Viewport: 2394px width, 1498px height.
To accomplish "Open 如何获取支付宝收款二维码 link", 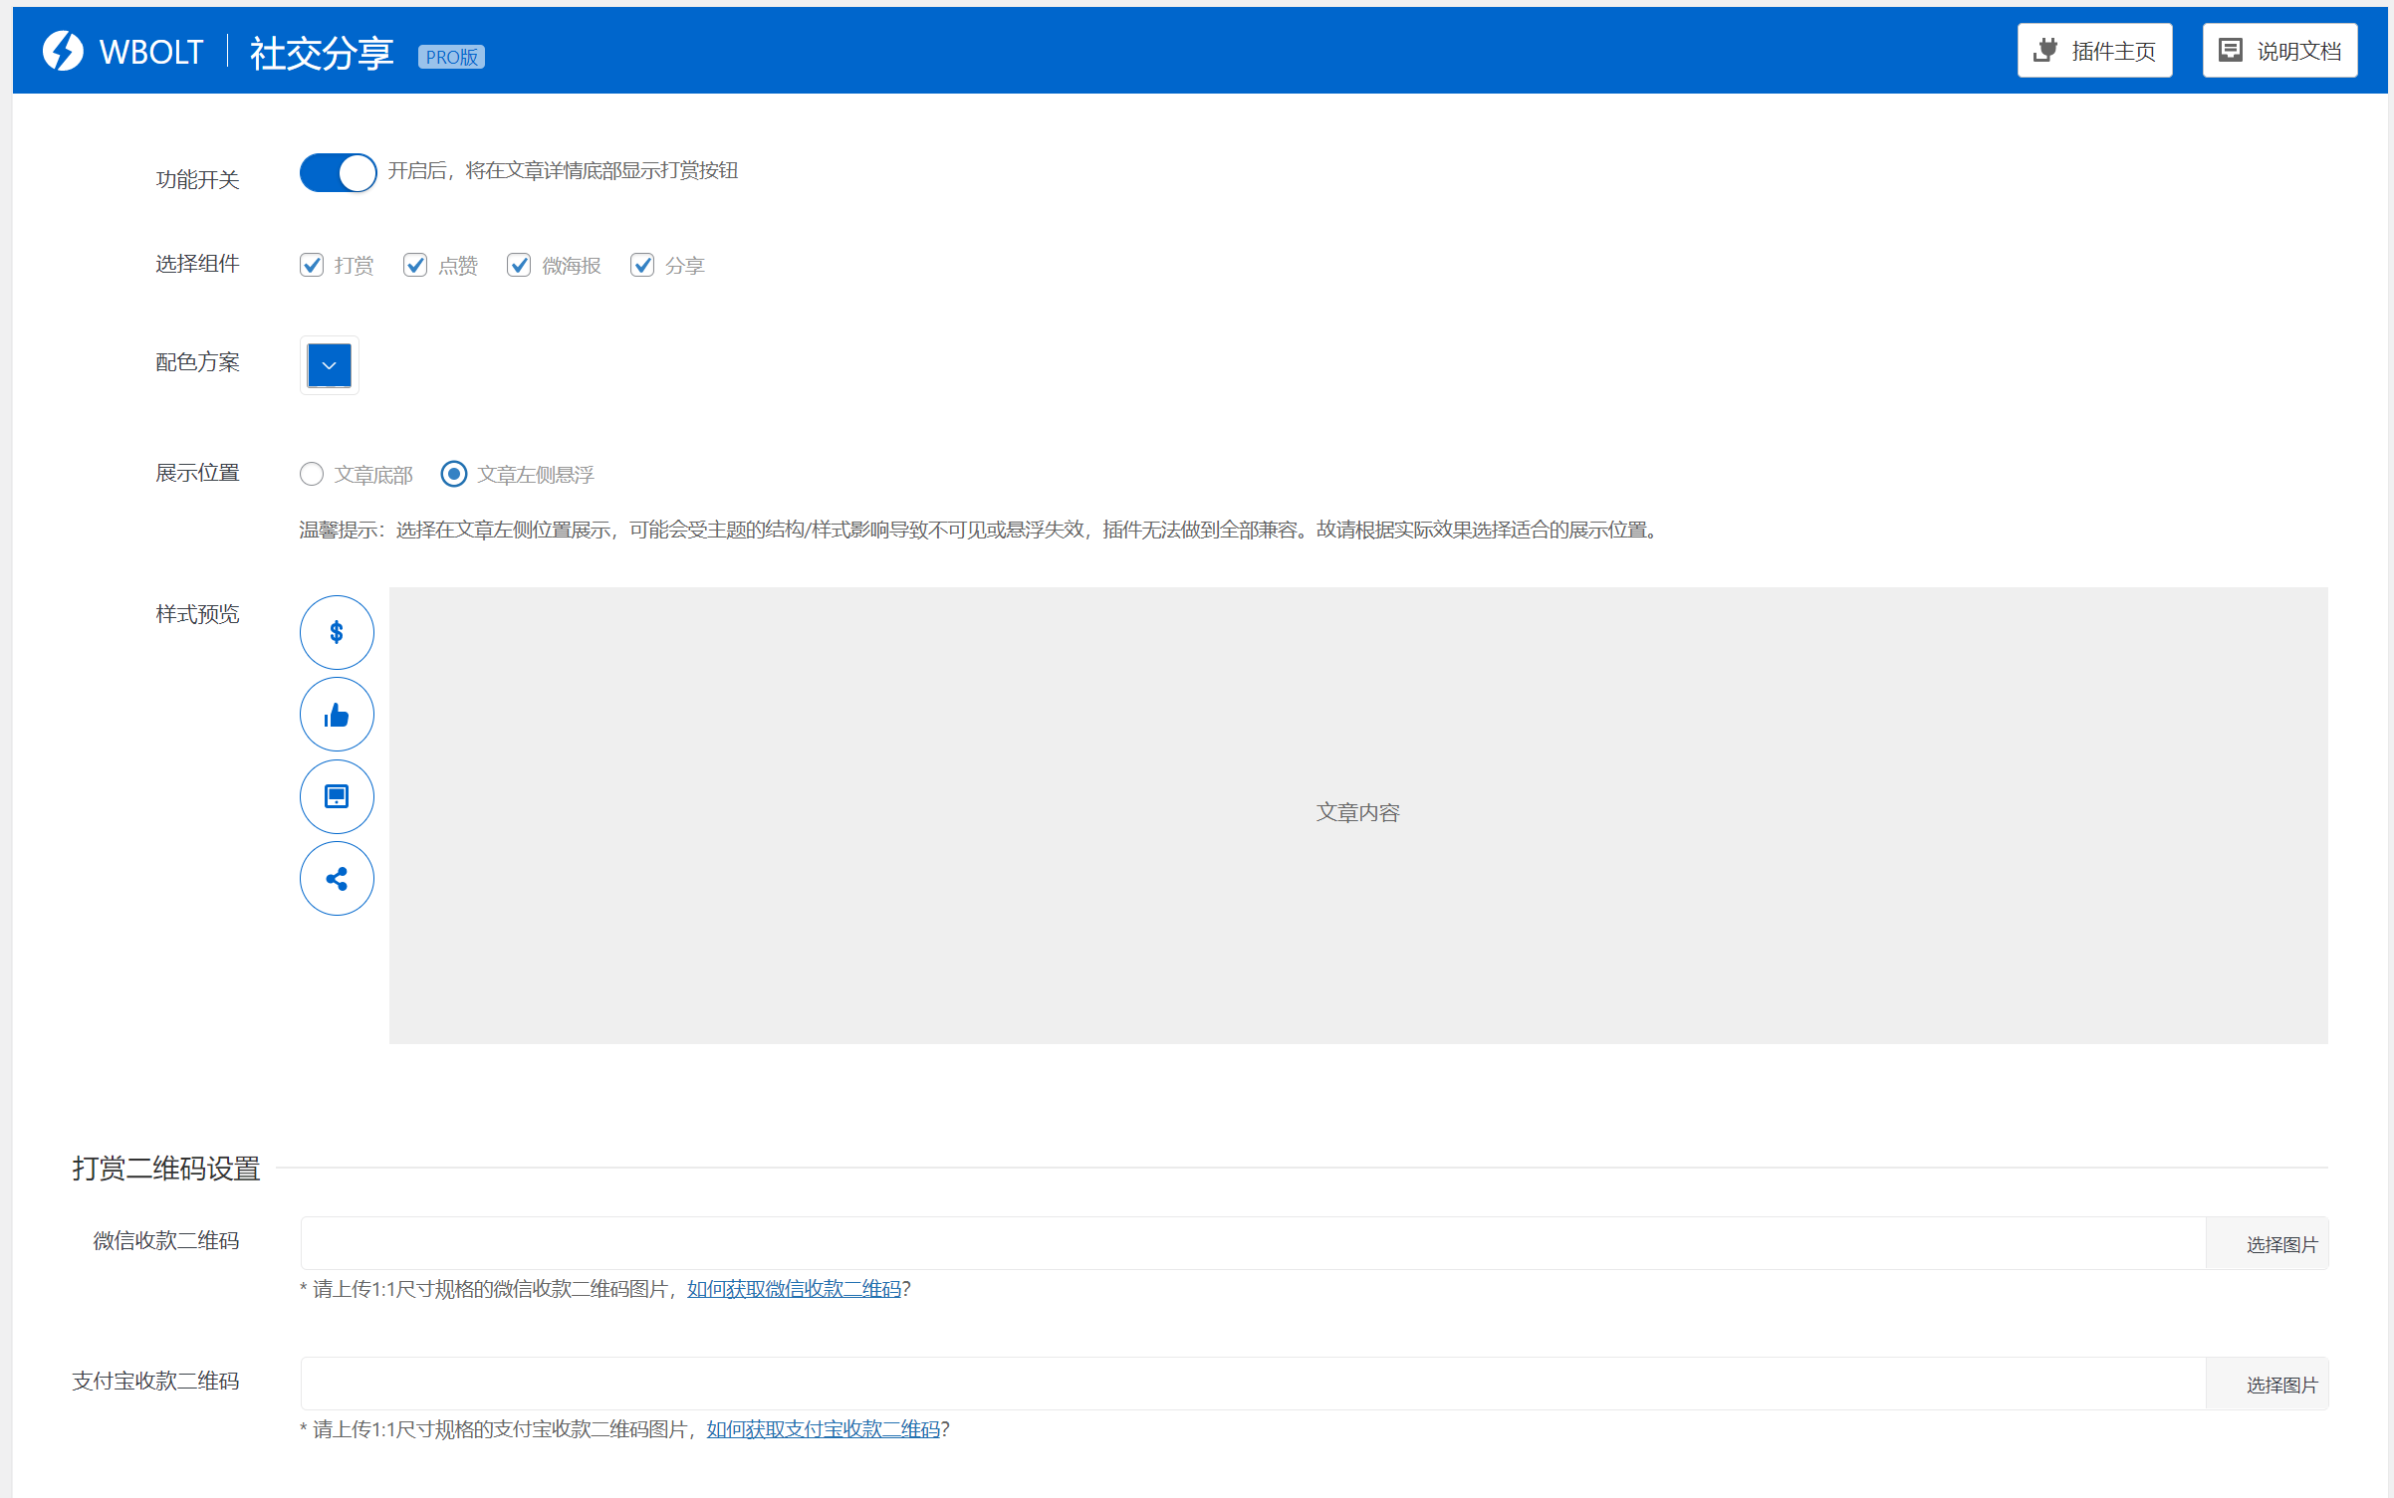I will [x=823, y=1429].
